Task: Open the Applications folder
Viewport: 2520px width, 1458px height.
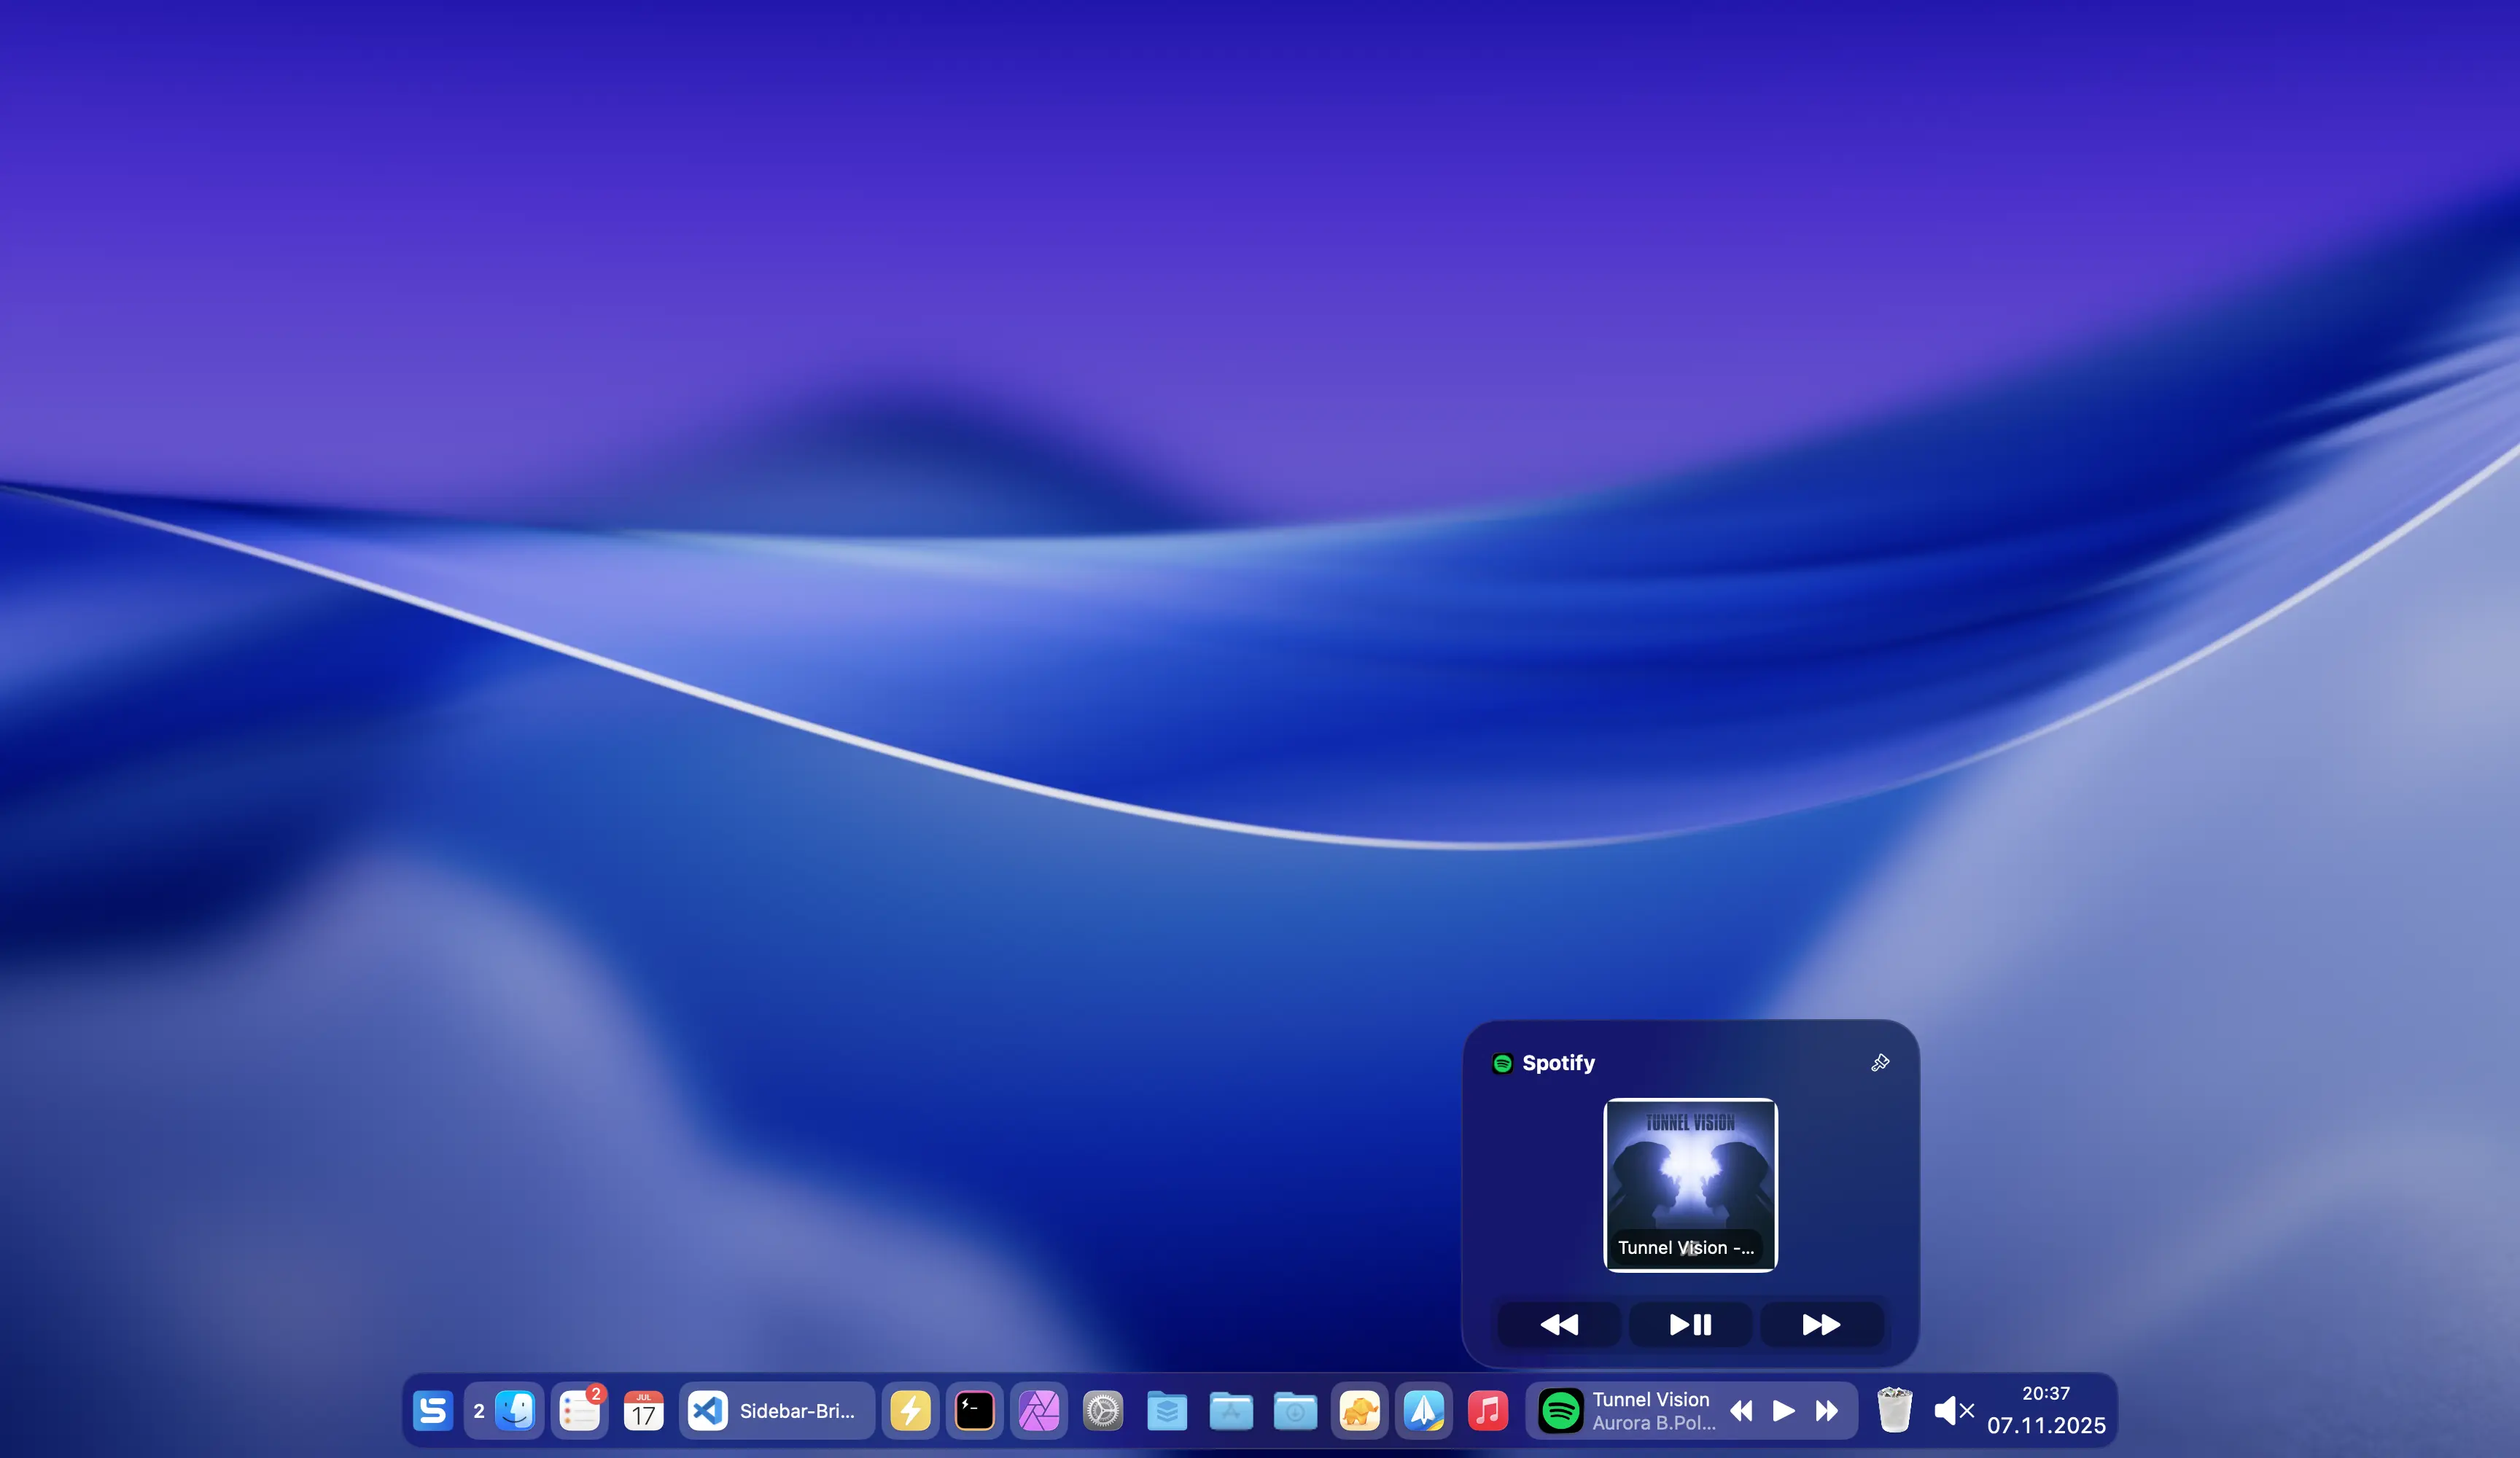Action: coord(1231,1410)
